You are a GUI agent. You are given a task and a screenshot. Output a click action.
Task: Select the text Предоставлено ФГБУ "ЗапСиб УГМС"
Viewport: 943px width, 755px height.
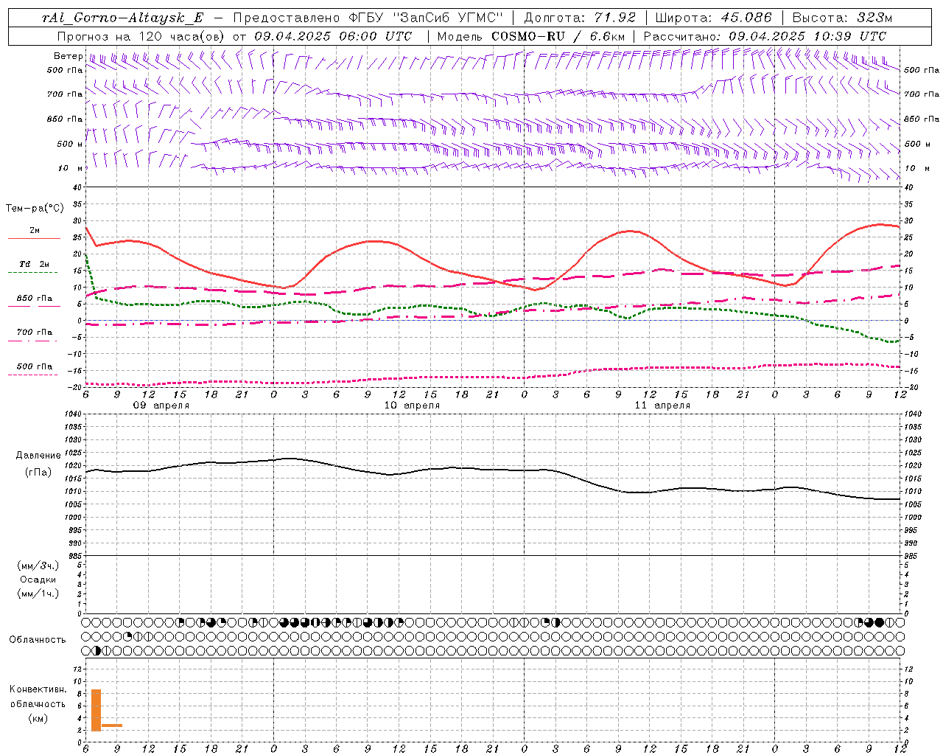[368, 18]
